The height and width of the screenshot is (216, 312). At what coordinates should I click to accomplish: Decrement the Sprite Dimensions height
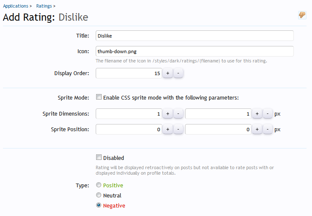pos(267,114)
